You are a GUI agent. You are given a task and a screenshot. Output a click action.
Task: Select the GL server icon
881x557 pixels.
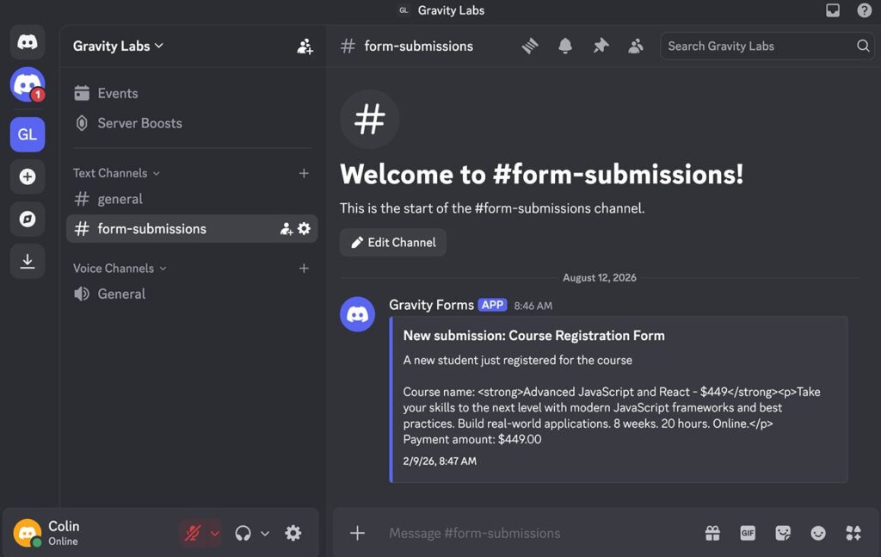[27, 134]
